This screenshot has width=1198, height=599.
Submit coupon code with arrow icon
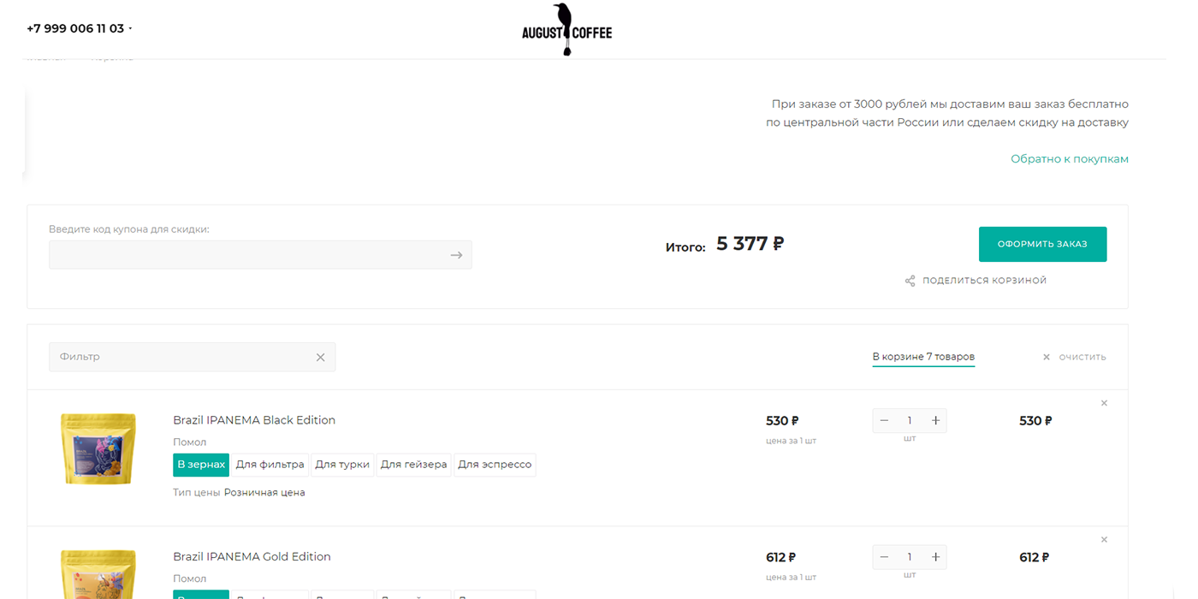[x=456, y=255]
